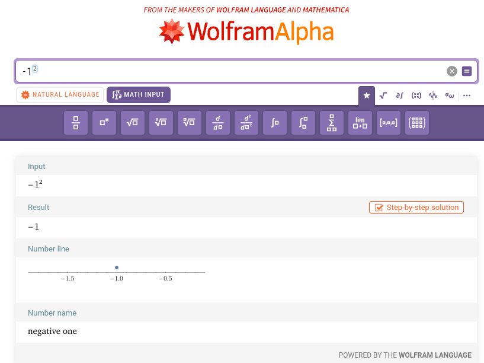Screen dimensions: 484x363
Task: Insert a second derivative template
Action: 246,123
